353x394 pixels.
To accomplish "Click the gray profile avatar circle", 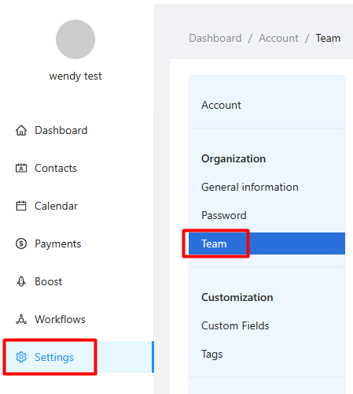I will [75, 39].
